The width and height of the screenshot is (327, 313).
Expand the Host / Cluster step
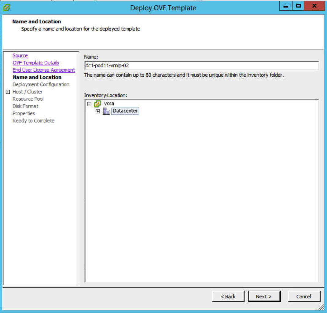pos(8,92)
